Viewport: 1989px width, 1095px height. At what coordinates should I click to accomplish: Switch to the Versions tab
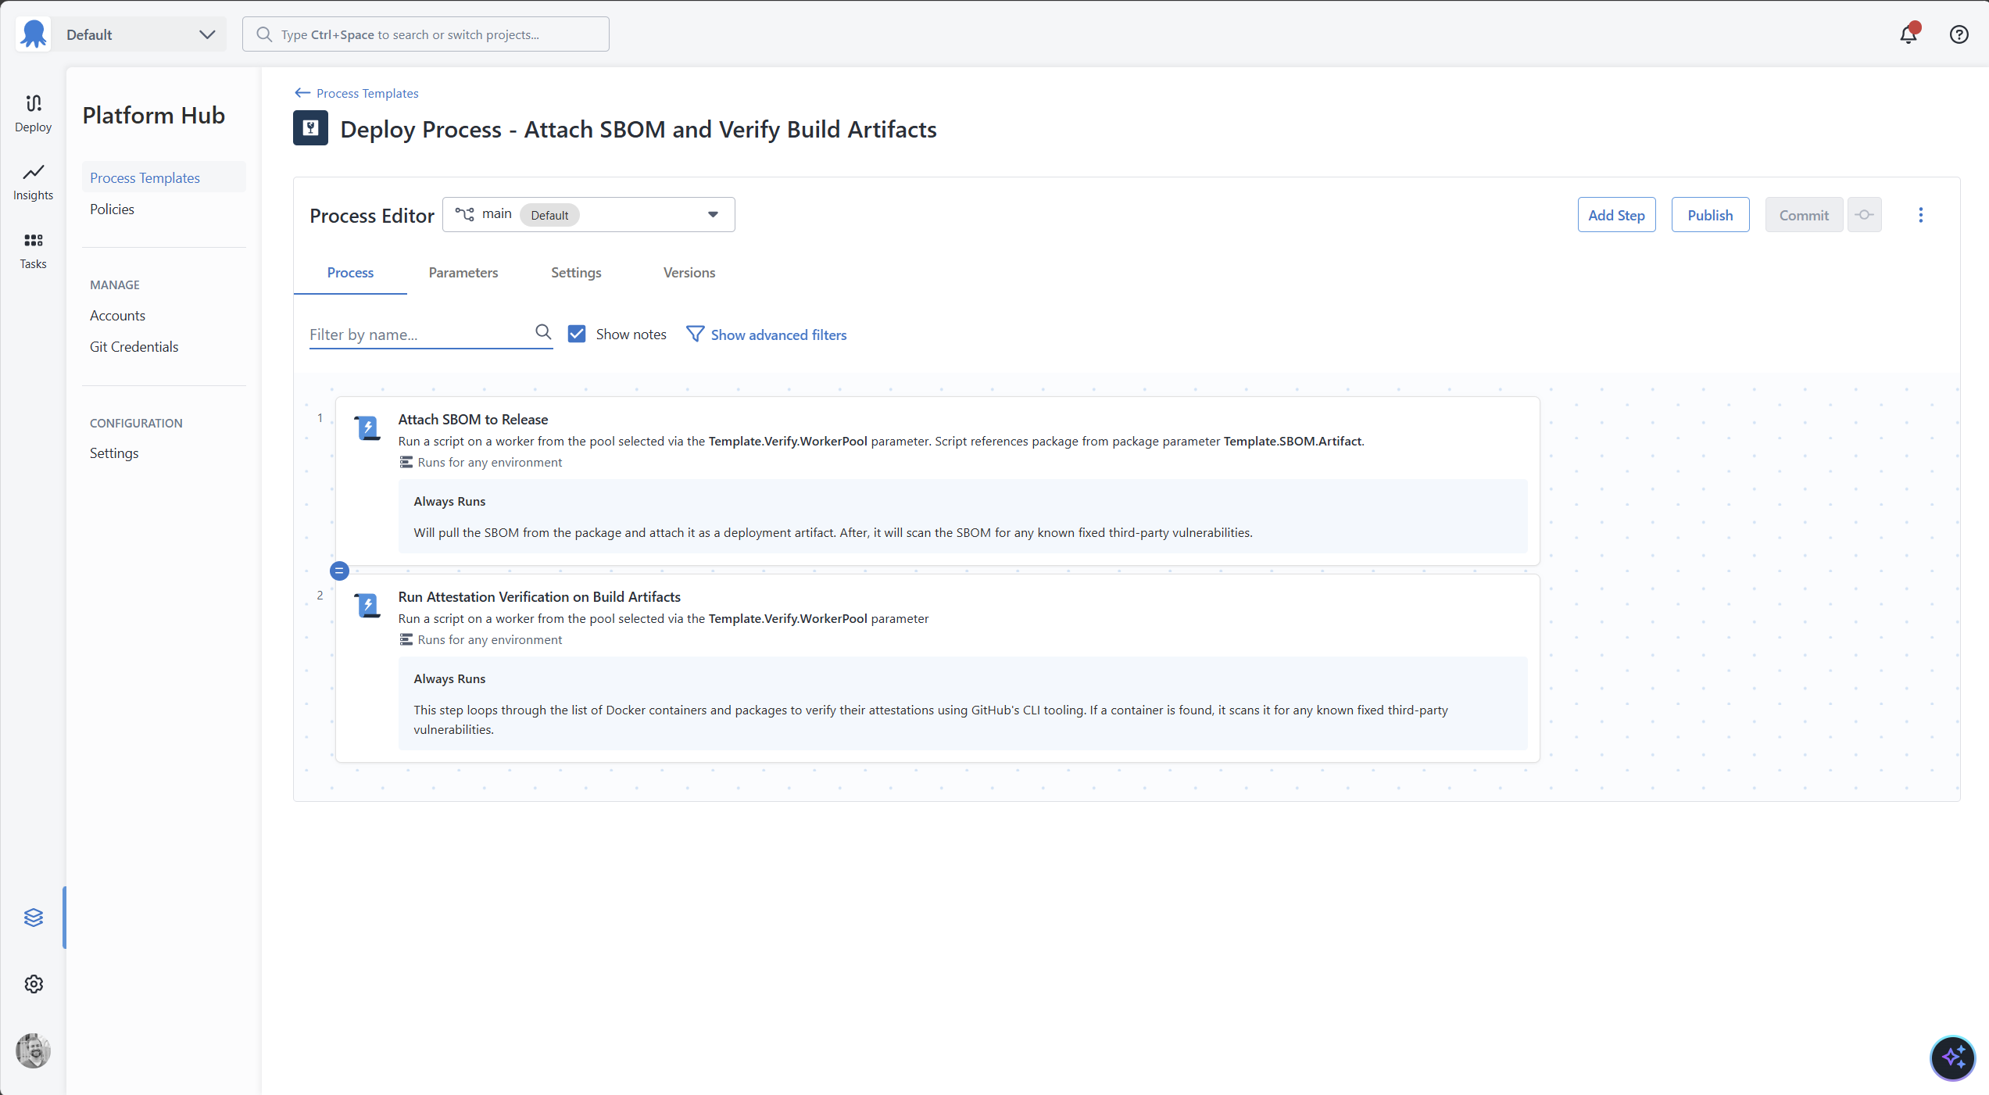(x=689, y=272)
